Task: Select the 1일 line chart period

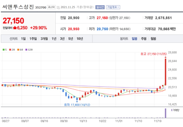Action: pyautogui.click(x=23, y=39)
